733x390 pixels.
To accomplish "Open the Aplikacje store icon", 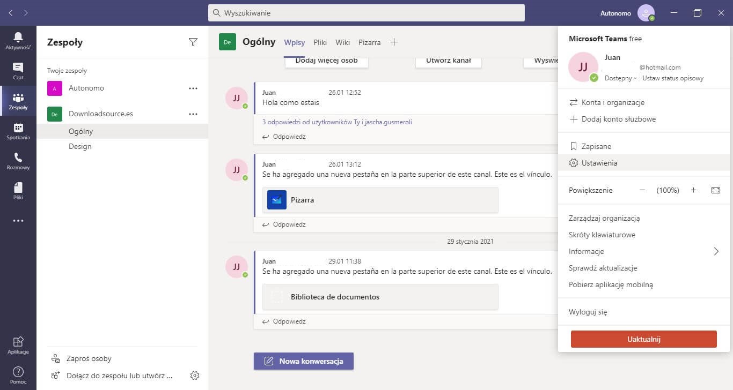I will pyautogui.click(x=18, y=346).
